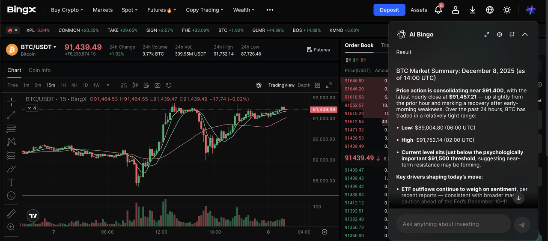Switch the chart to Depth view
The image size is (548, 241).
coord(304,85)
